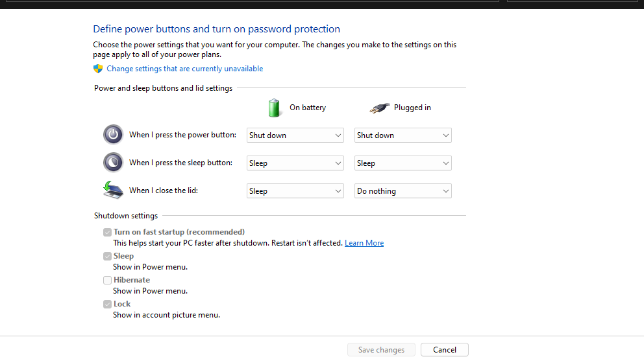
Task: Click the power button icon
Action: pyautogui.click(x=113, y=135)
